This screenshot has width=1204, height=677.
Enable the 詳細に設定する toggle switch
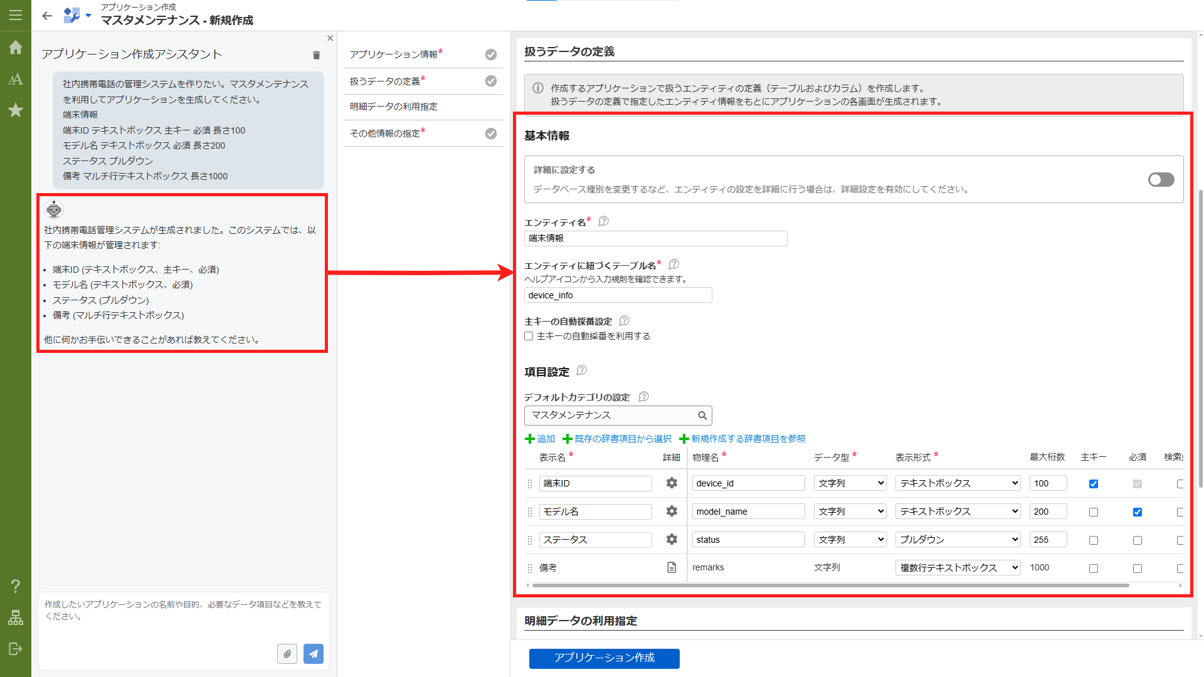tap(1161, 179)
